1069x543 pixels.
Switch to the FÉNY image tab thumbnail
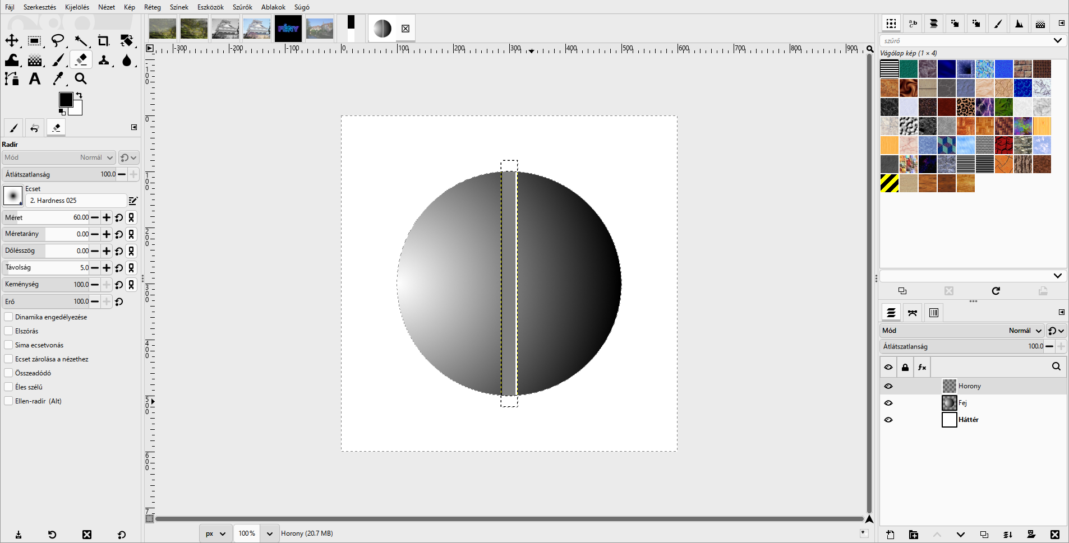click(288, 29)
